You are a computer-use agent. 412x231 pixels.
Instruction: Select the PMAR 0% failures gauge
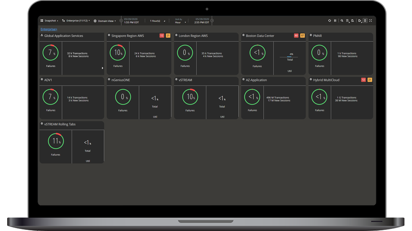pyautogui.click(x=319, y=53)
